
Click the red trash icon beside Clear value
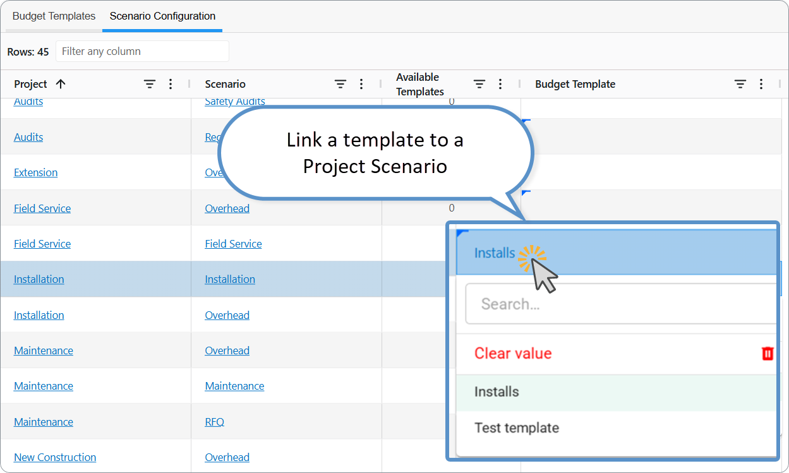click(x=768, y=353)
